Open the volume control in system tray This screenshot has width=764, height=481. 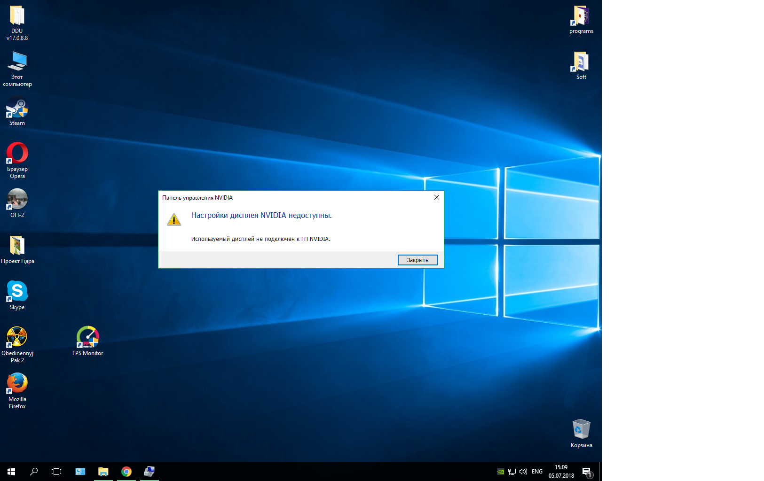pyautogui.click(x=523, y=471)
